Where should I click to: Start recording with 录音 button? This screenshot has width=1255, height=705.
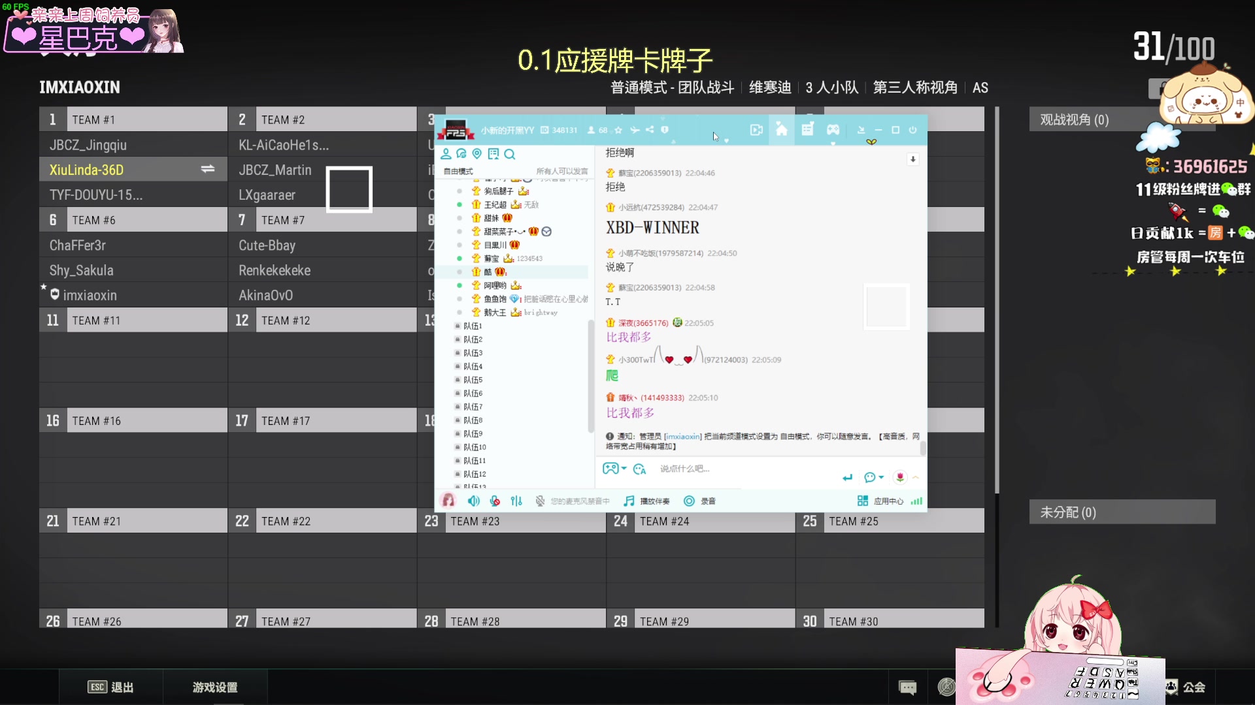pyautogui.click(x=699, y=501)
